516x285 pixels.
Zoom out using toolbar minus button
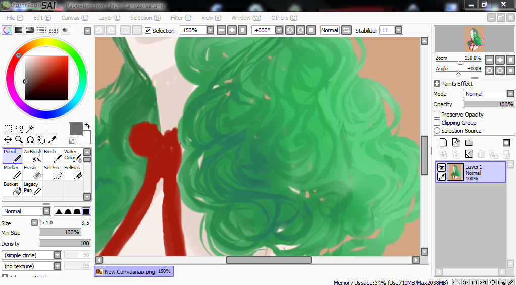pyautogui.click(x=222, y=30)
